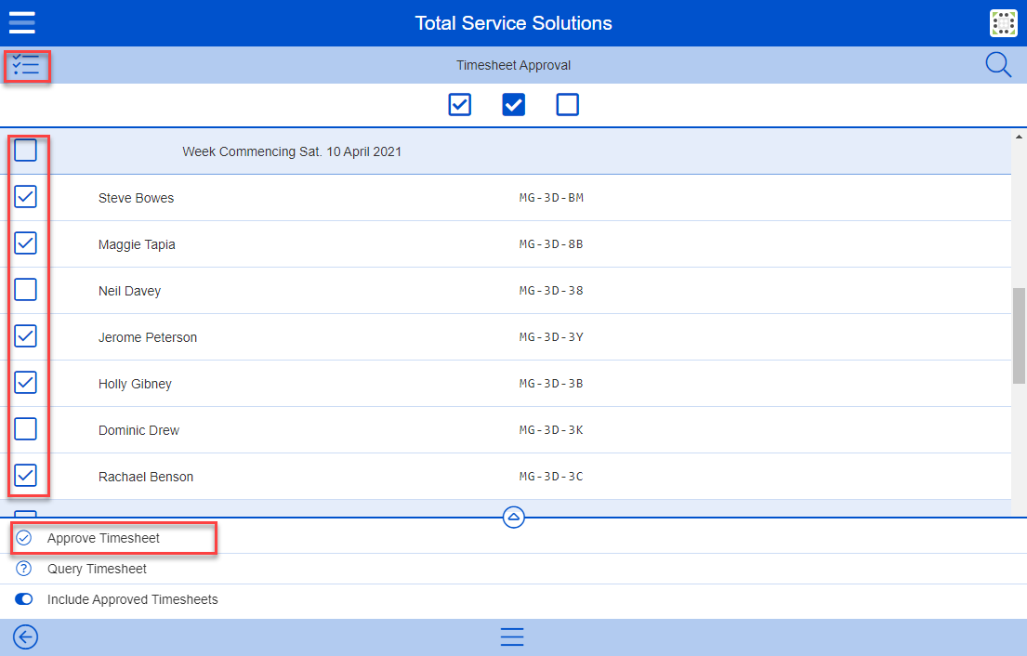The image size is (1027, 656).
Task: Open the app grid icon
Action: 1003,23
